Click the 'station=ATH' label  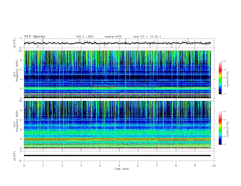pyautogui.click(x=113, y=36)
